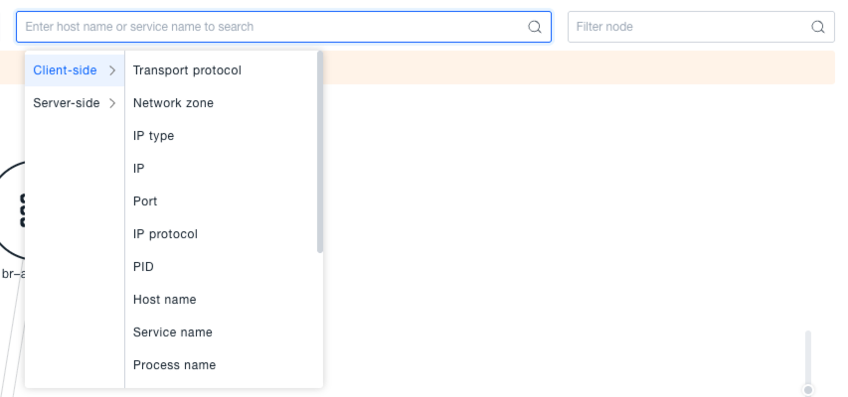Image resolution: width=848 pixels, height=397 pixels.
Task: Open the Server-side cascade option
Action: [x=67, y=103]
